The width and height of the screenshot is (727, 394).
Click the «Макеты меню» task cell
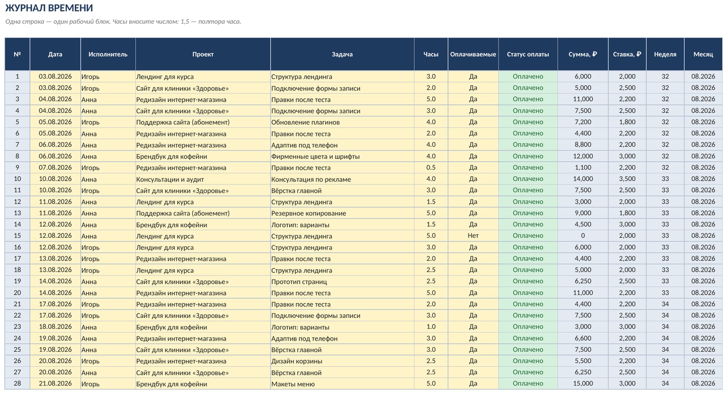pyautogui.click(x=342, y=383)
